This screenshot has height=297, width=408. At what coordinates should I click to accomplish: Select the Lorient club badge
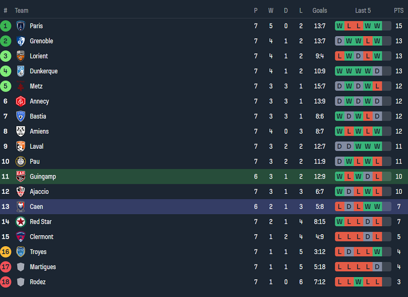pos(21,56)
